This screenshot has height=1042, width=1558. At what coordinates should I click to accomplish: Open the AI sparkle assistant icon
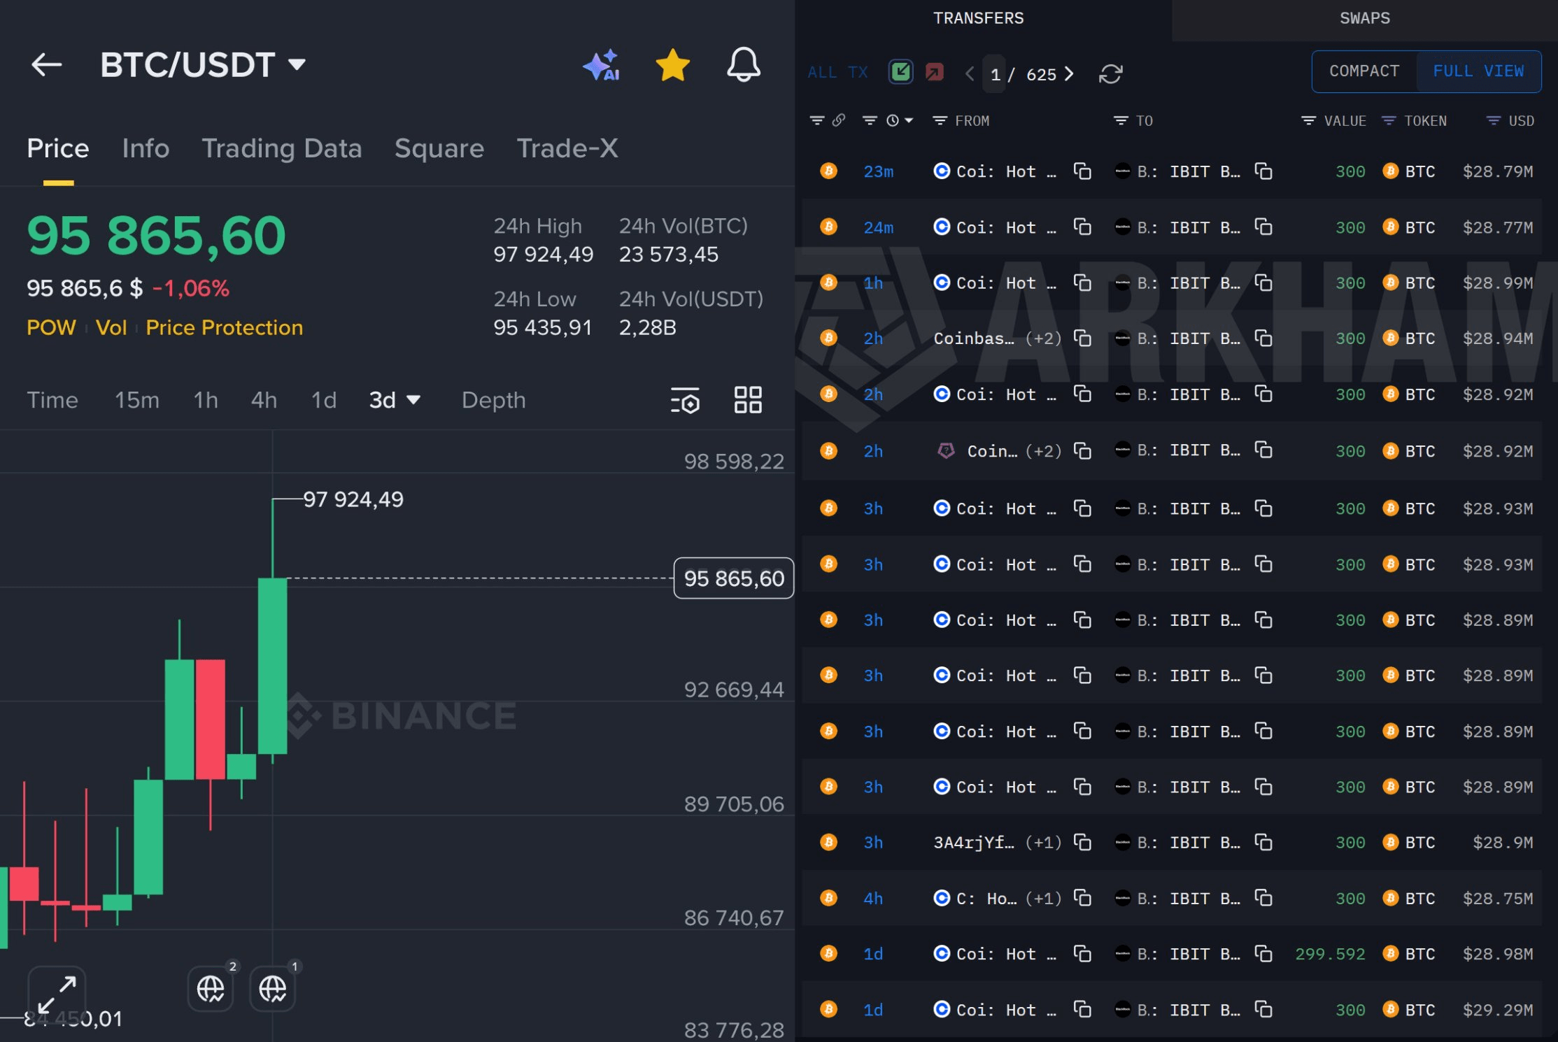pyautogui.click(x=602, y=65)
